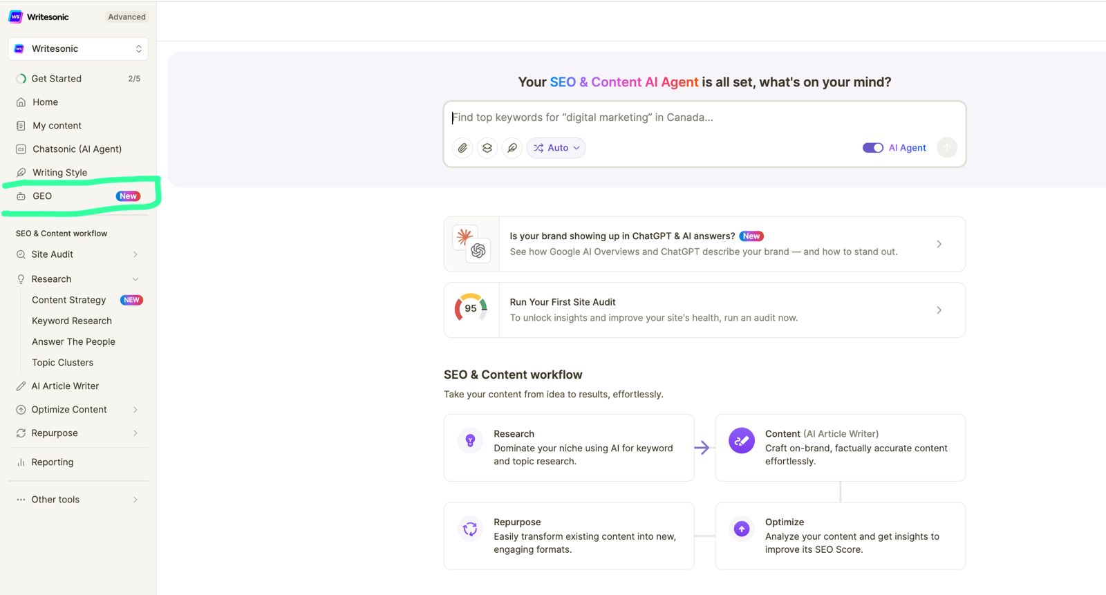Click the GEO robot icon in sidebar
Image resolution: width=1106 pixels, height=595 pixels.
pos(21,196)
